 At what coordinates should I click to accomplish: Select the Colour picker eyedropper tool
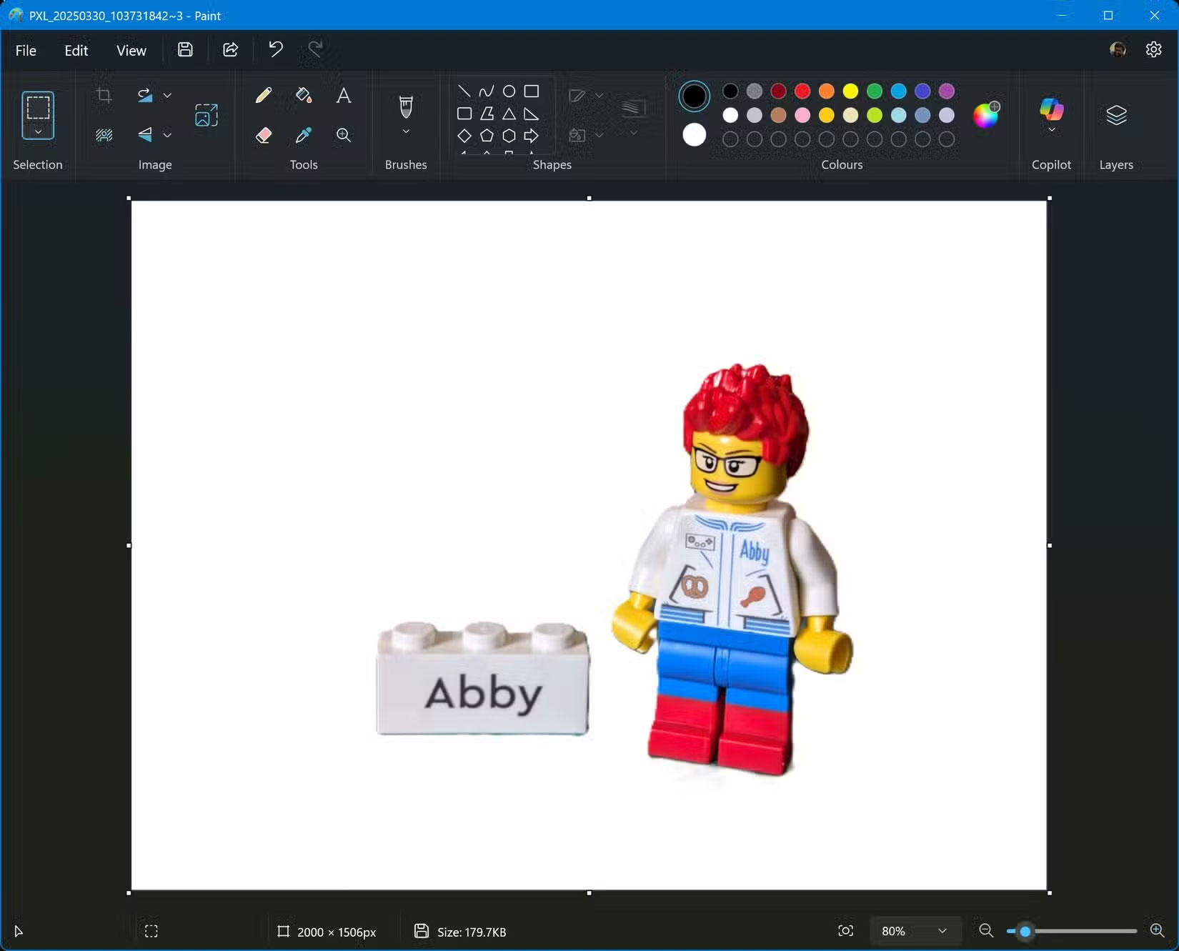click(303, 135)
